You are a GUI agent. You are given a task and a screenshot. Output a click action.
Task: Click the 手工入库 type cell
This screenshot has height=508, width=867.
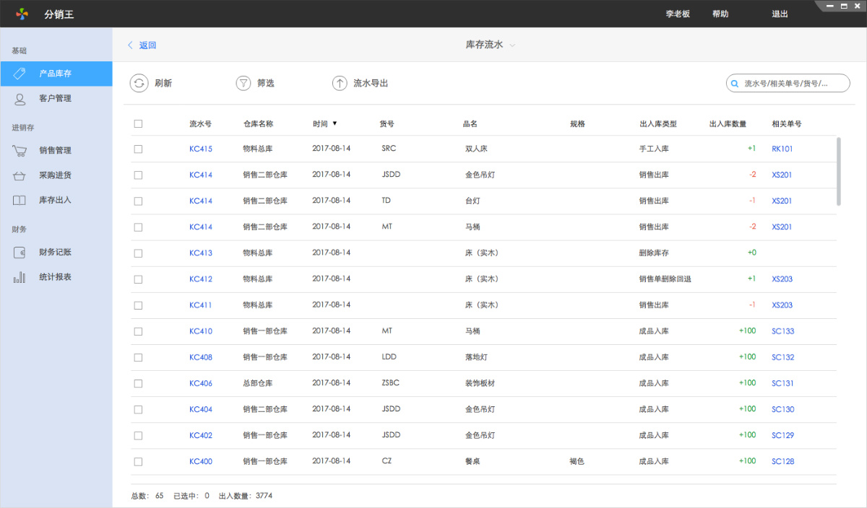point(654,149)
